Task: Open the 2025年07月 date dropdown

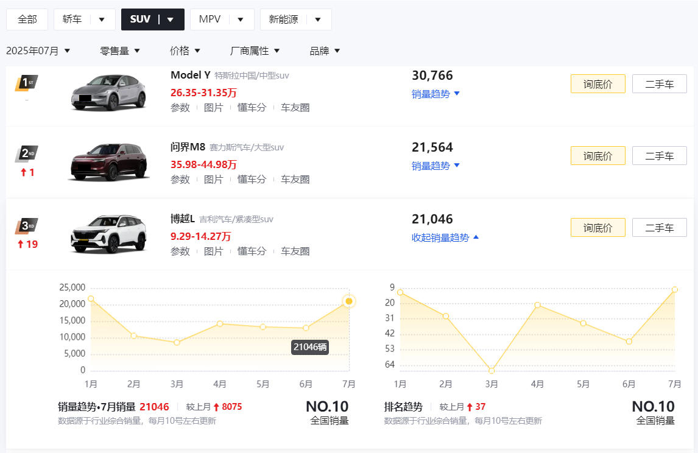Action: [38, 51]
